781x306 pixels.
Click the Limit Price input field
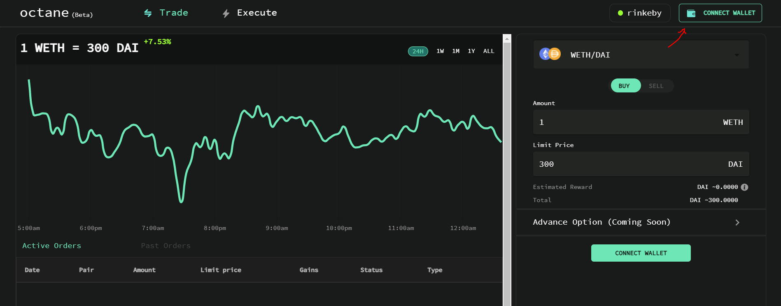[626, 164]
